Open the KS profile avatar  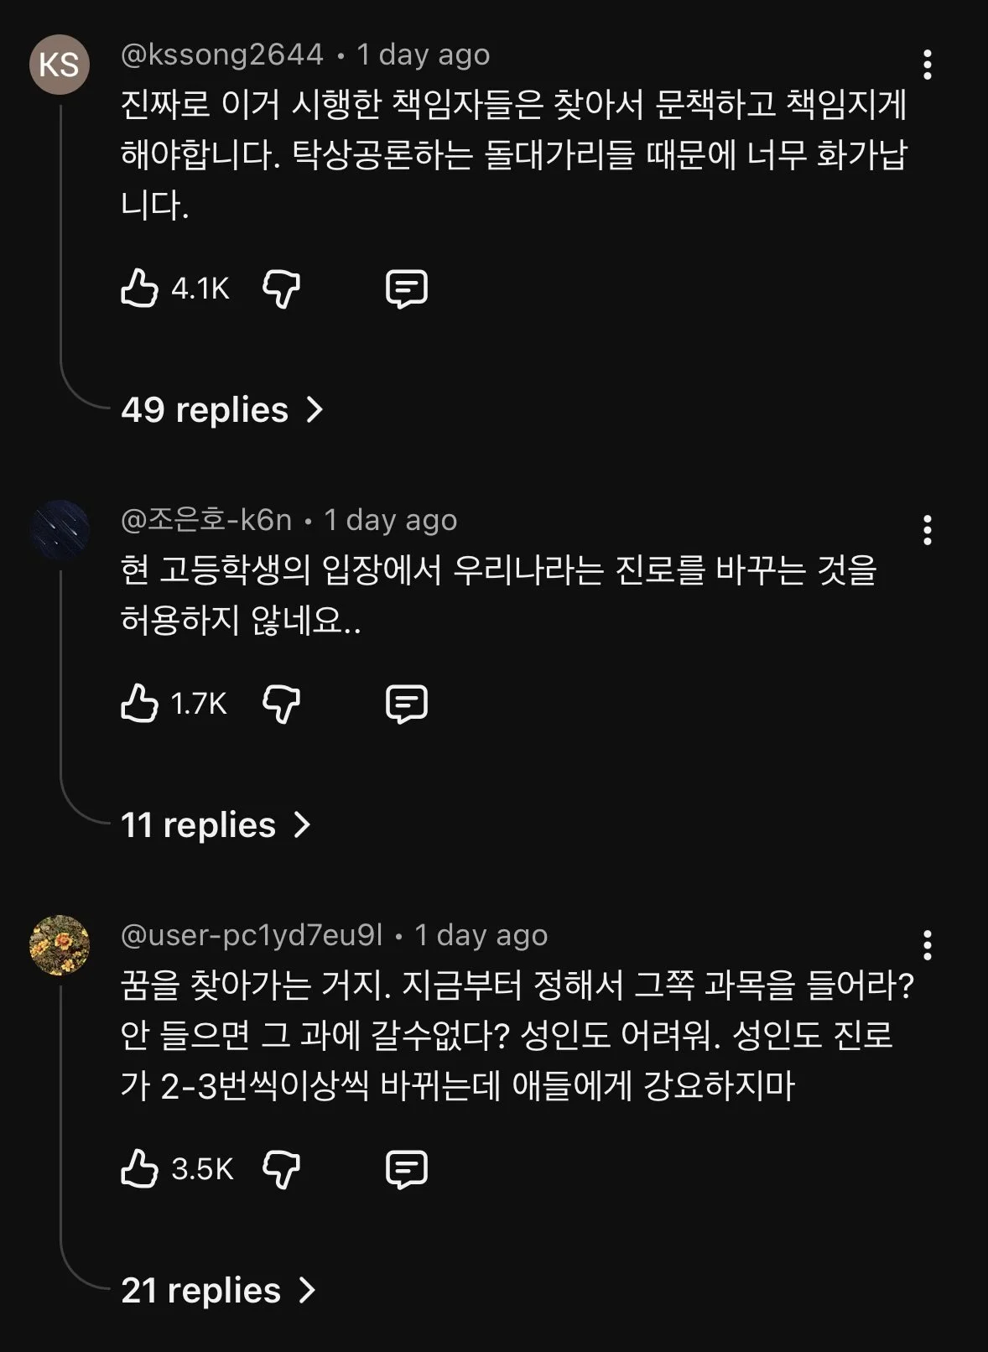click(x=60, y=65)
